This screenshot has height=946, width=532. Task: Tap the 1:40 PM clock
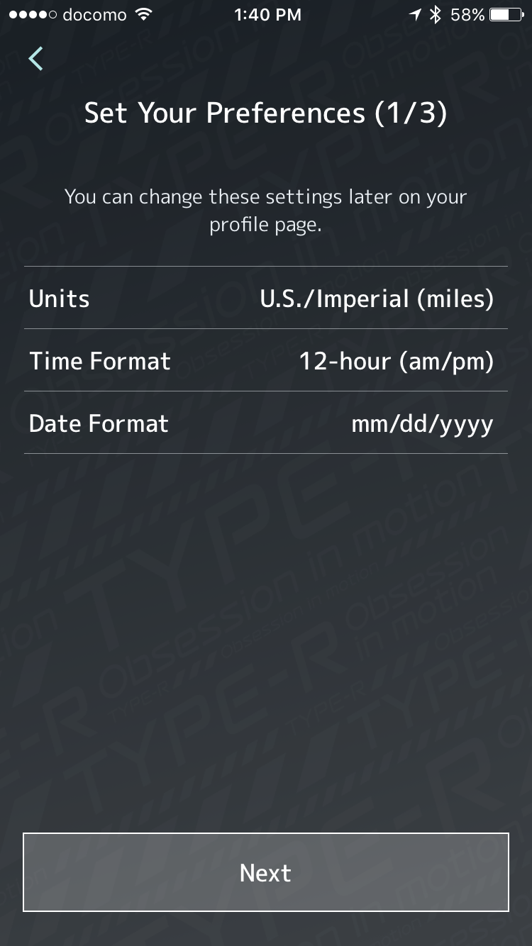(267, 15)
